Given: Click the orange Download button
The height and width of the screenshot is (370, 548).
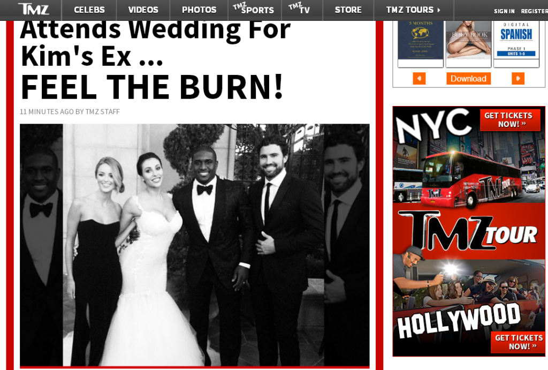Looking at the screenshot, I should 468,78.
